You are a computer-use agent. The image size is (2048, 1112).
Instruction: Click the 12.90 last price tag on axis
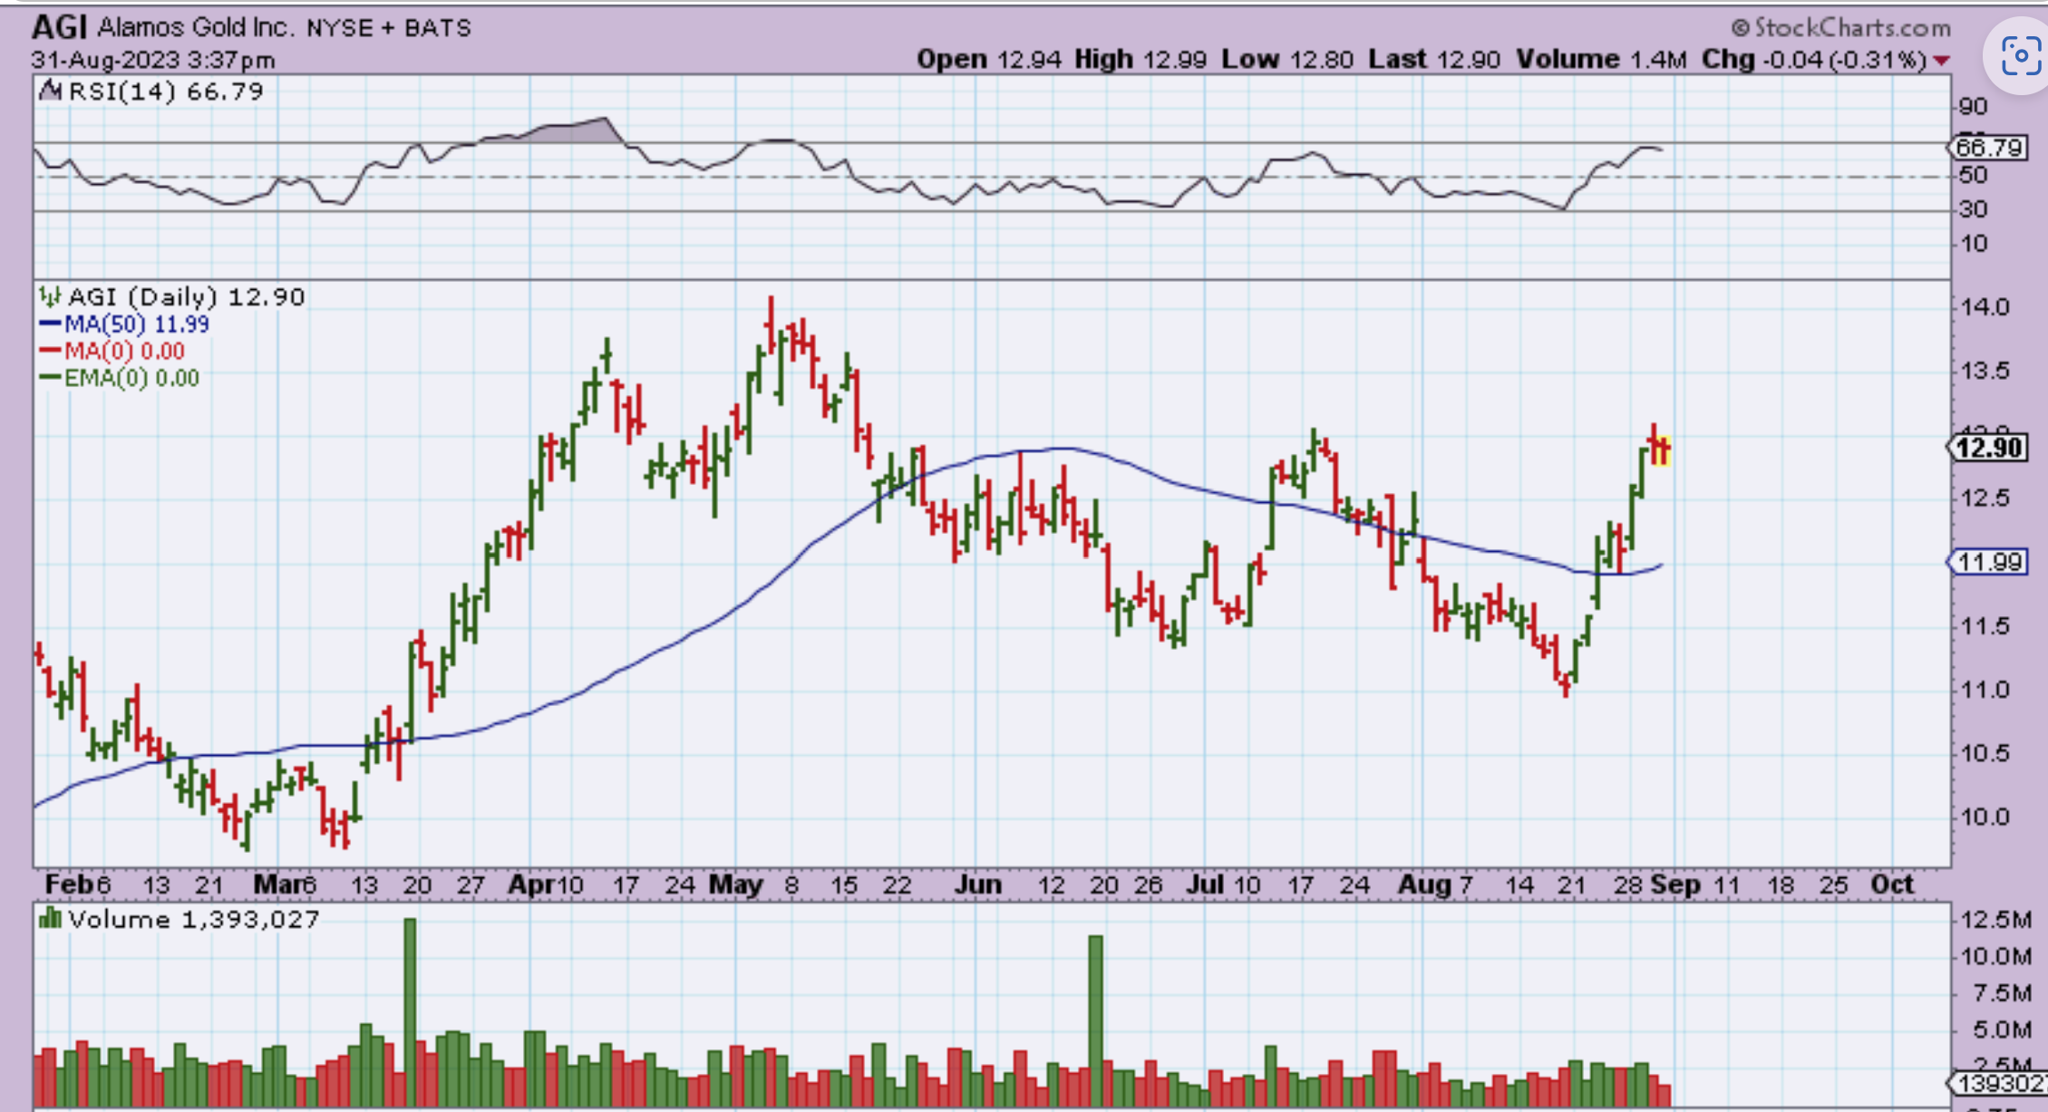pos(1989,448)
